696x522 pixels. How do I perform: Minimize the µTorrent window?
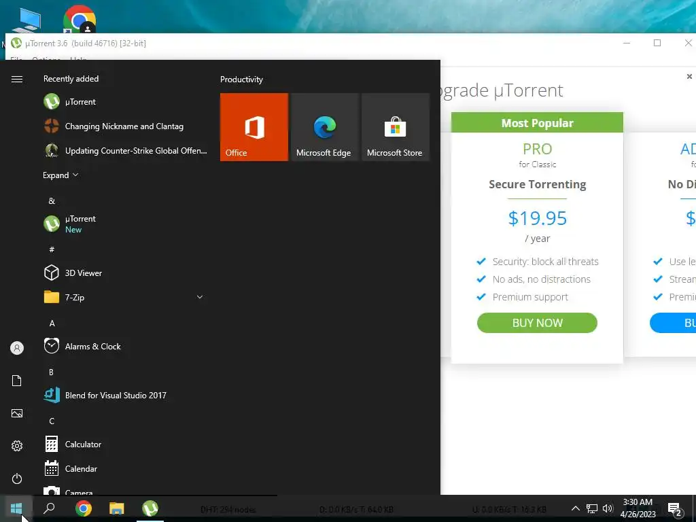(627, 43)
